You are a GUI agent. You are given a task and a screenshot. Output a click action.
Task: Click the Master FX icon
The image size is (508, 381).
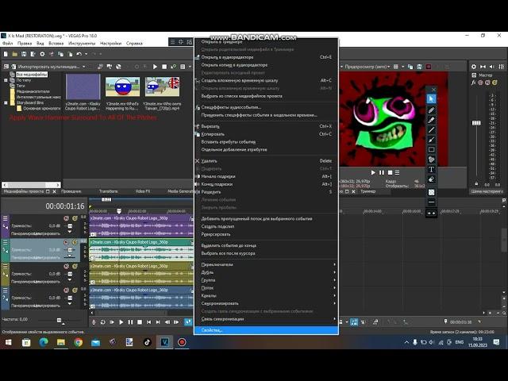pos(473,83)
